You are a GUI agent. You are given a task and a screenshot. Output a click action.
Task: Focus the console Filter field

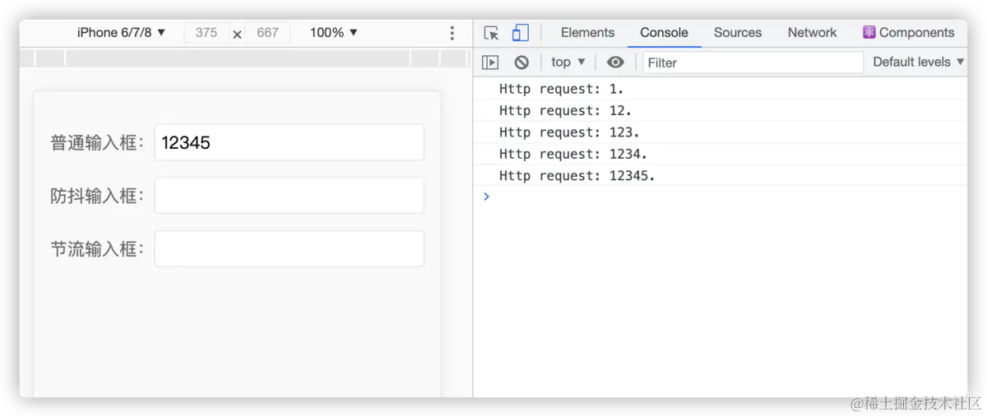753,62
